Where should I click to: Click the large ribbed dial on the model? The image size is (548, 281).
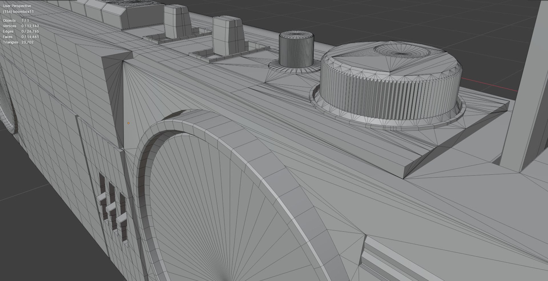pos(391,85)
